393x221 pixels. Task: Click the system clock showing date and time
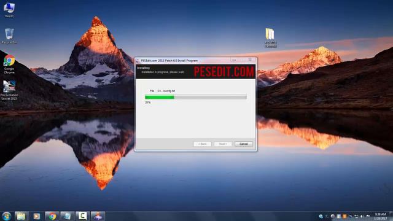[381, 217]
